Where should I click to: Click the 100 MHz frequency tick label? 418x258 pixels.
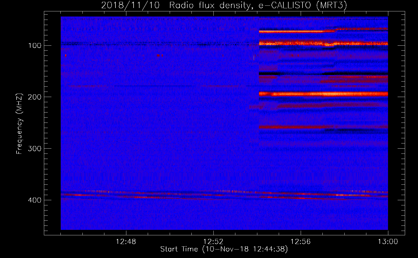click(x=35, y=46)
